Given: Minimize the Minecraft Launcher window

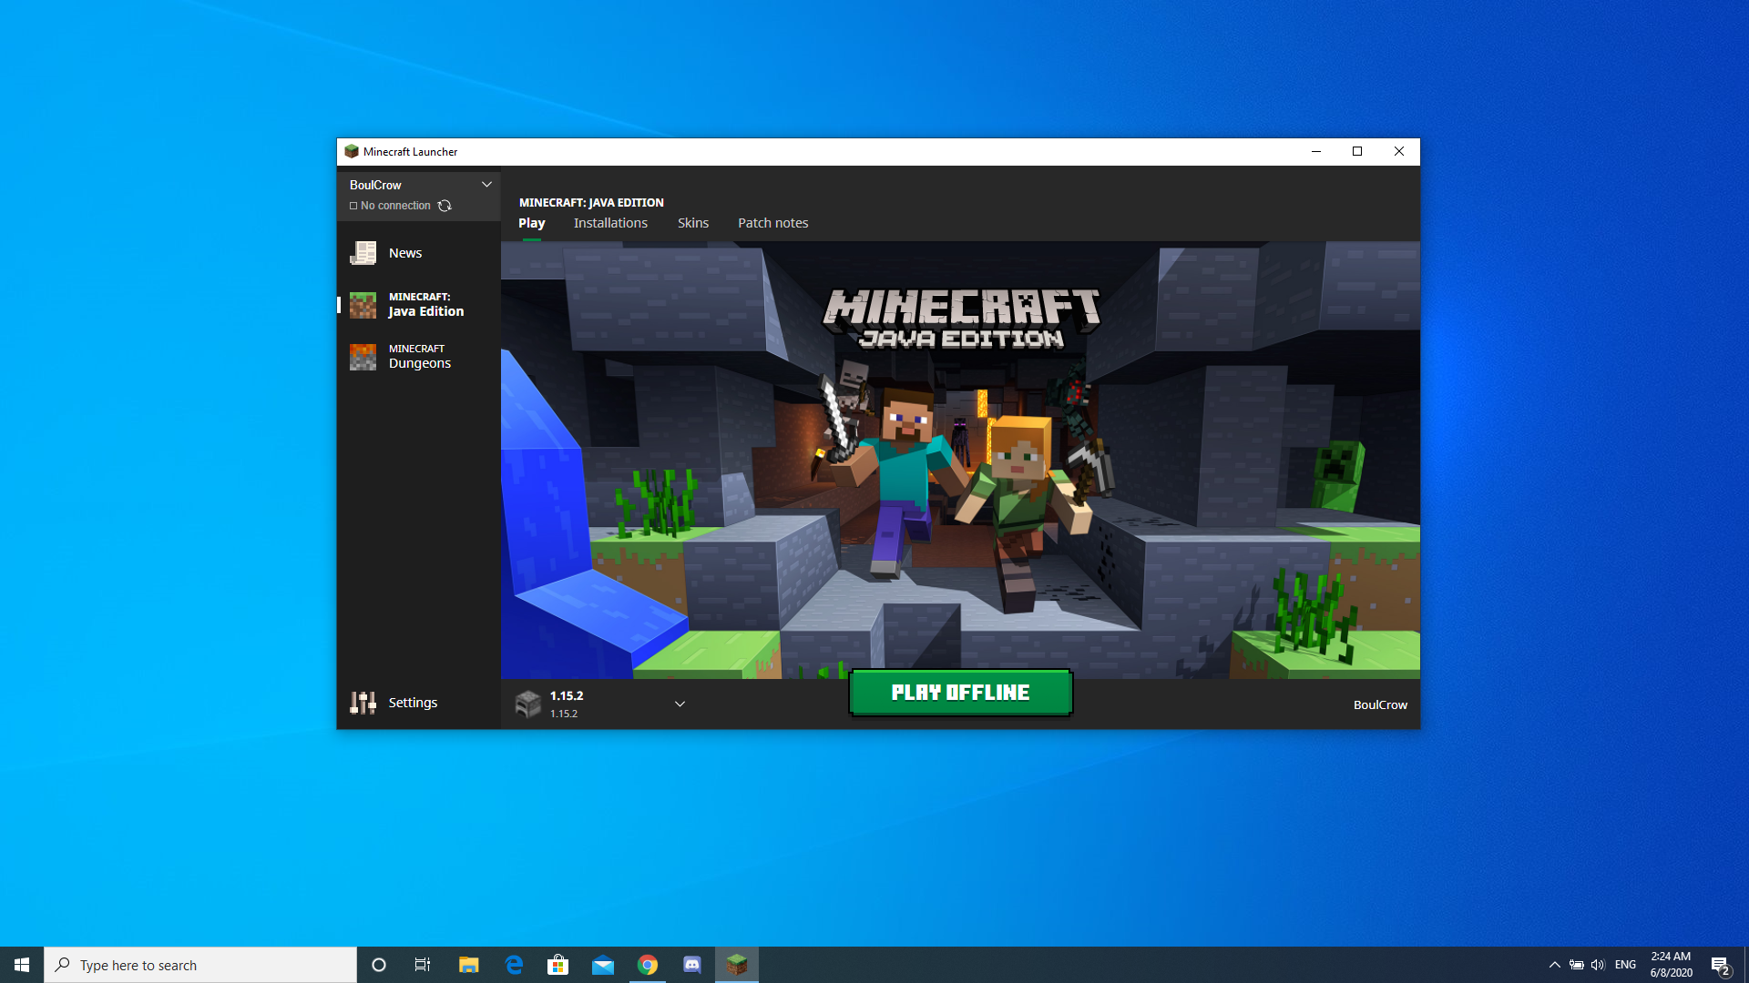Looking at the screenshot, I should [1316, 152].
